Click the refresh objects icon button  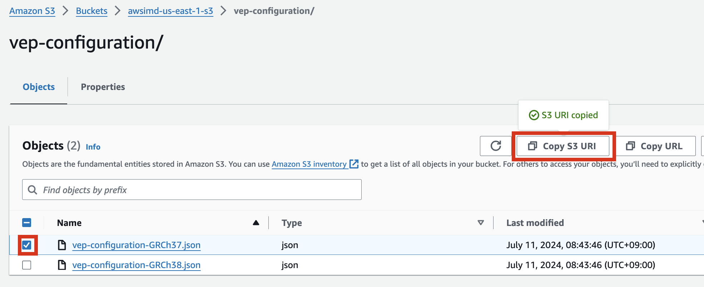coord(496,146)
